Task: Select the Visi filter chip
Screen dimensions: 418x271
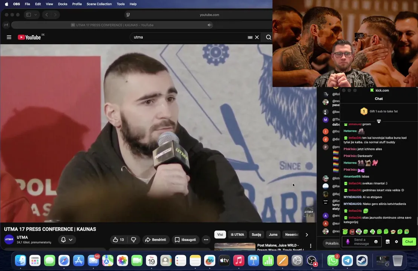Action: click(220, 234)
